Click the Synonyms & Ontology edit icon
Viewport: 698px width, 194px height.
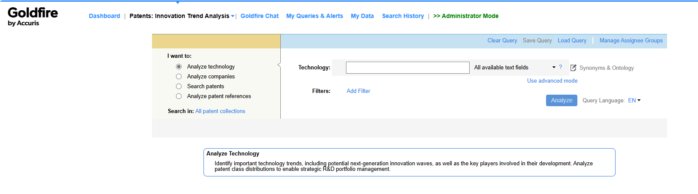click(x=573, y=68)
